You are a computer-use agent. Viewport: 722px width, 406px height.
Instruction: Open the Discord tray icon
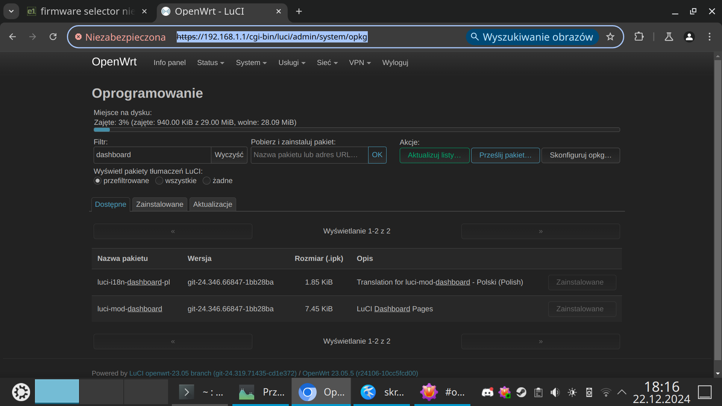point(488,392)
